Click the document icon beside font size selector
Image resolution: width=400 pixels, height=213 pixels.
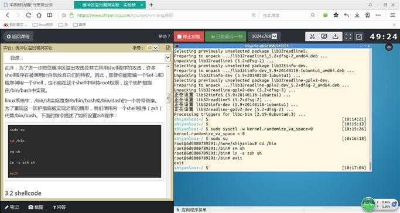click(x=168, y=47)
